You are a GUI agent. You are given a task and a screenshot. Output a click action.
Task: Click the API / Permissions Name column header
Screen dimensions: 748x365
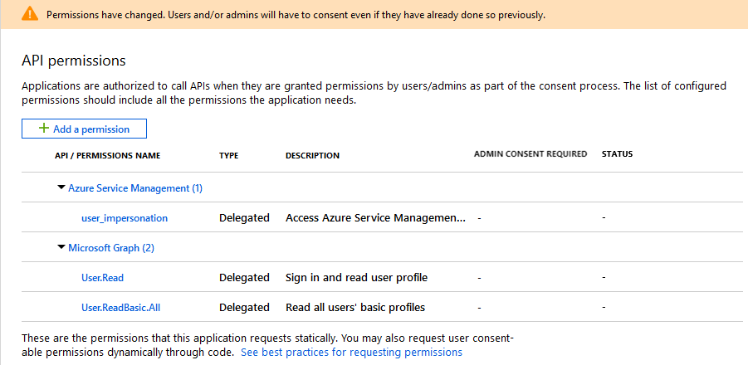pos(107,155)
